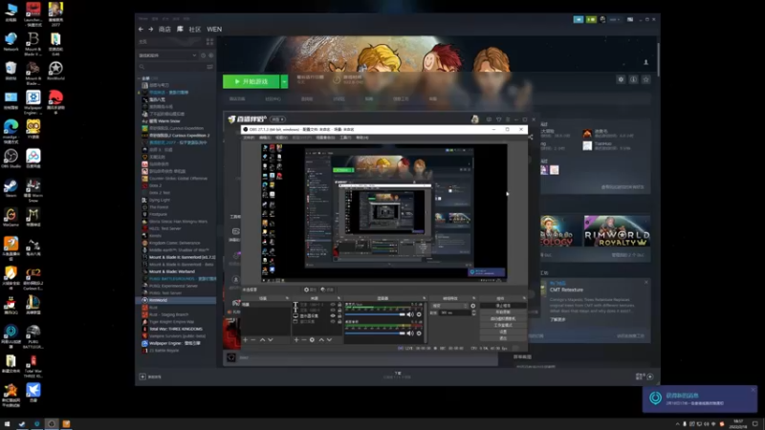Toggle visibility of the display capture source in OBS

333,316
